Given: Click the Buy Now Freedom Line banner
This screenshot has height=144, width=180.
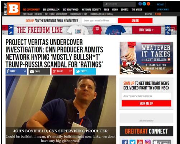Looking at the screenshot, I should (146, 30).
